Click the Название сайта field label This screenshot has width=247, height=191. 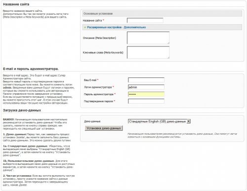click(92, 20)
